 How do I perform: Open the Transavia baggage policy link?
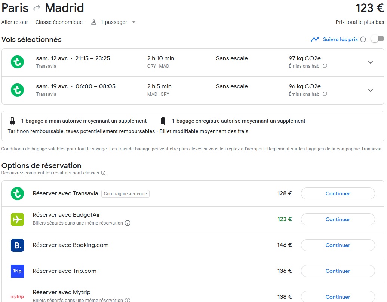(324, 149)
